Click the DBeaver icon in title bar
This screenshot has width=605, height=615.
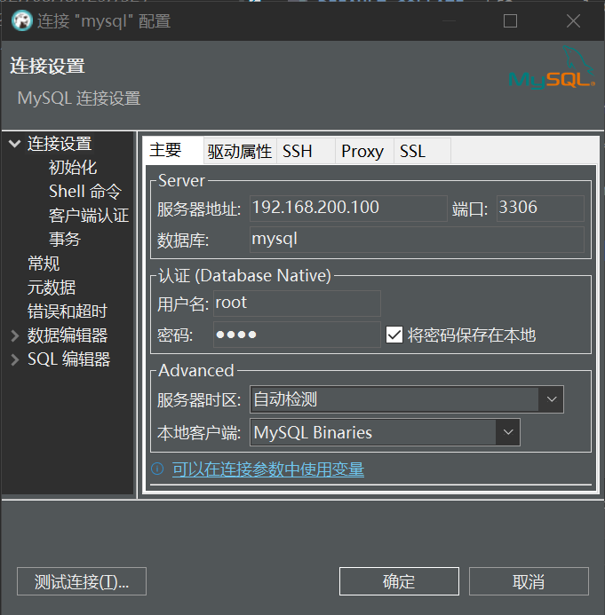click(x=21, y=20)
